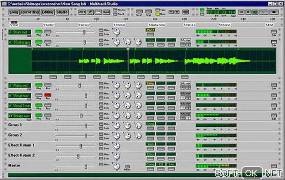This screenshot has width=285, height=180.
Task: Open the Tuner effect slot on EGuitar
Action: coord(150,40)
